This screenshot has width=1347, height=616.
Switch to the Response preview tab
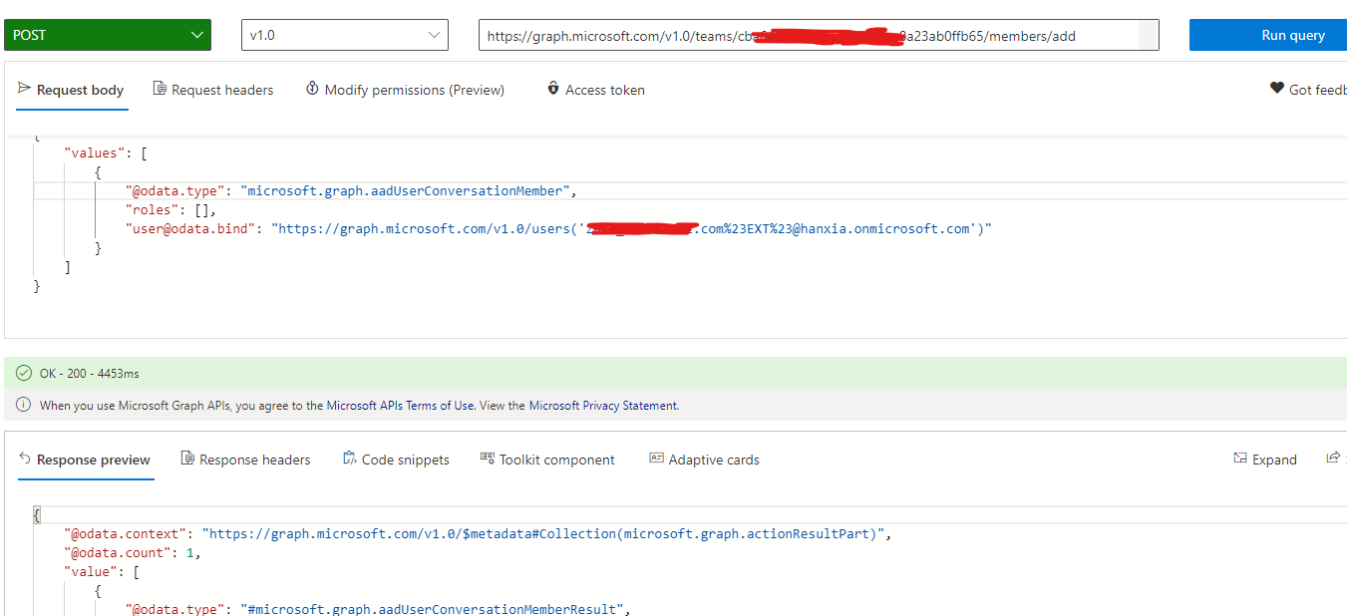85,460
